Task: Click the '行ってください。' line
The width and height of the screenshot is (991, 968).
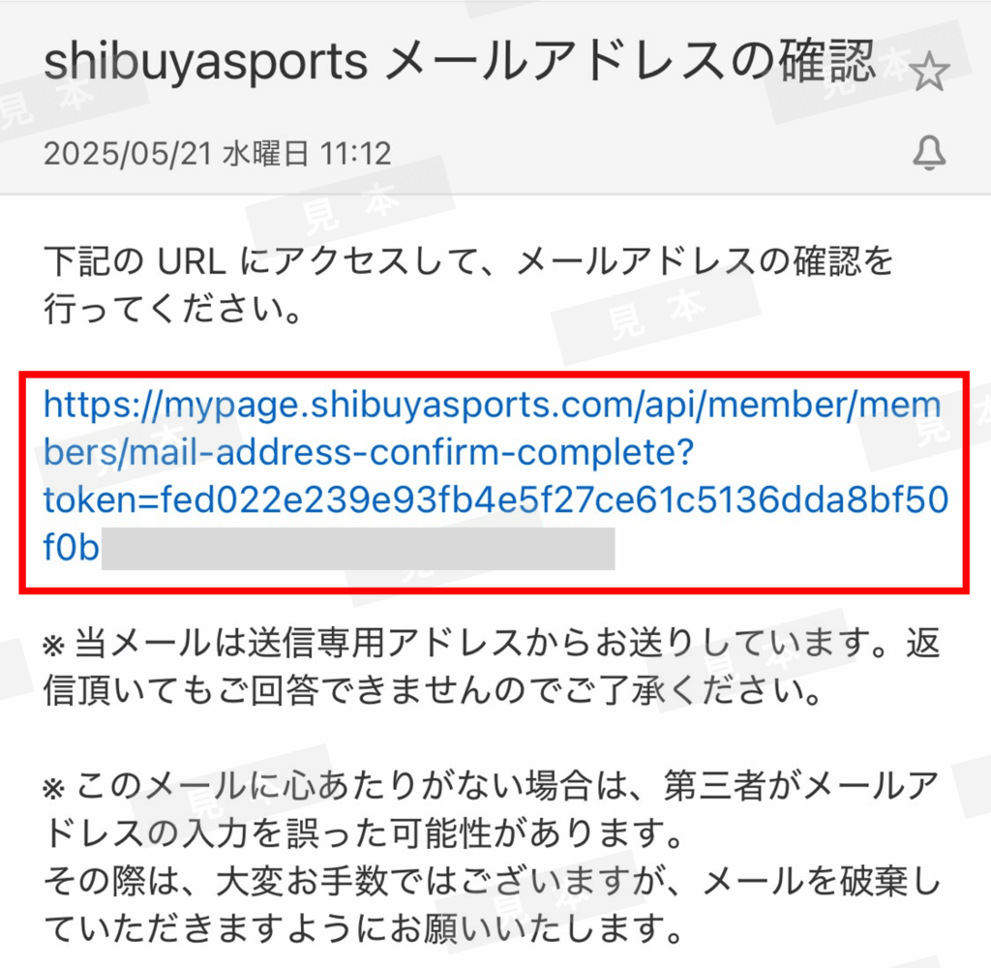Action: (172, 309)
